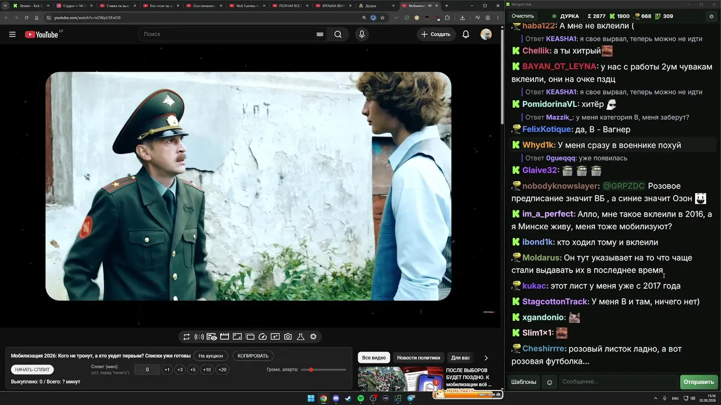The image size is (721, 405).
Task: Click the loop icon in the player toolbar
Action: click(x=186, y=337)
